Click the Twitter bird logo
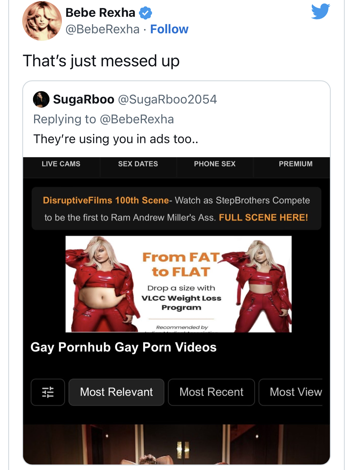This screenshot has height=470, width=353. click(x=320, y=12)
